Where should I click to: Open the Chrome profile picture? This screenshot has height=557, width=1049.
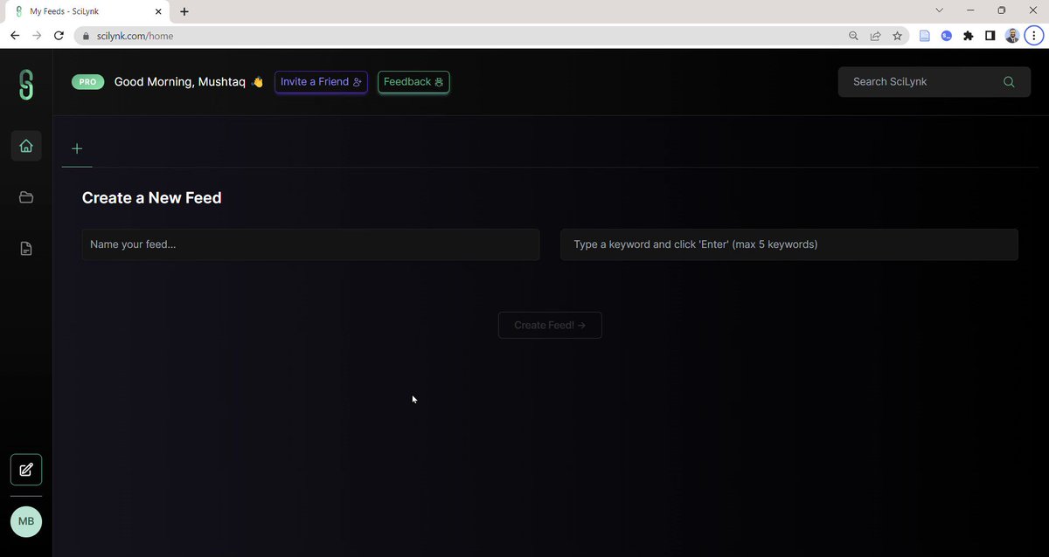pos(1012,36)
